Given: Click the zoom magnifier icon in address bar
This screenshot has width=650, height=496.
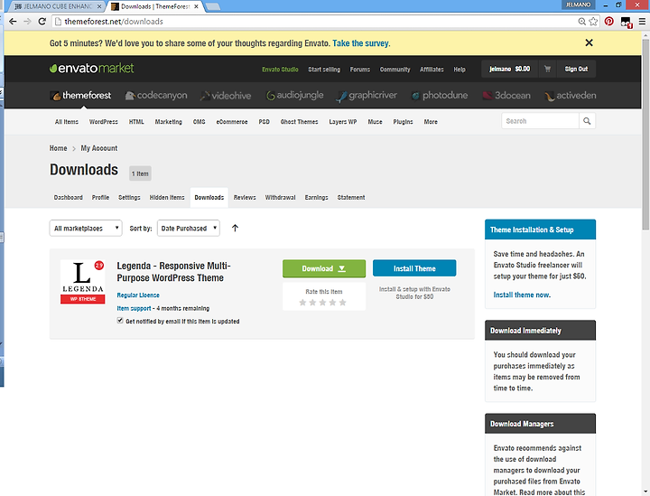Looking at the screenshot, I should (x=582, y=22).
